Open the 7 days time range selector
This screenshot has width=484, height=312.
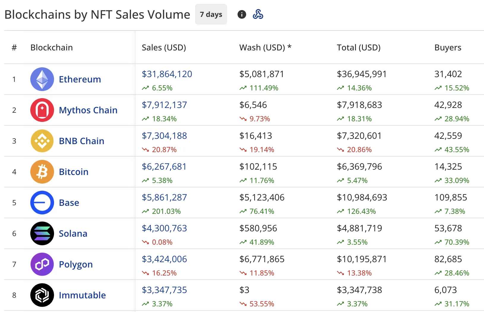pos(211,14)
